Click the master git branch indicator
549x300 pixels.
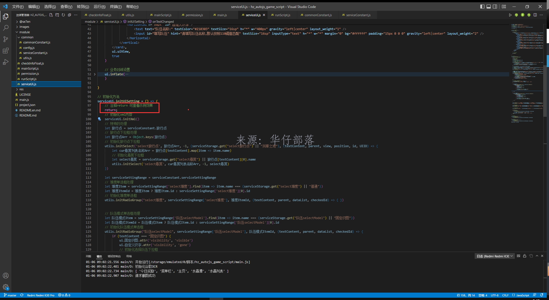pos(10,295)
